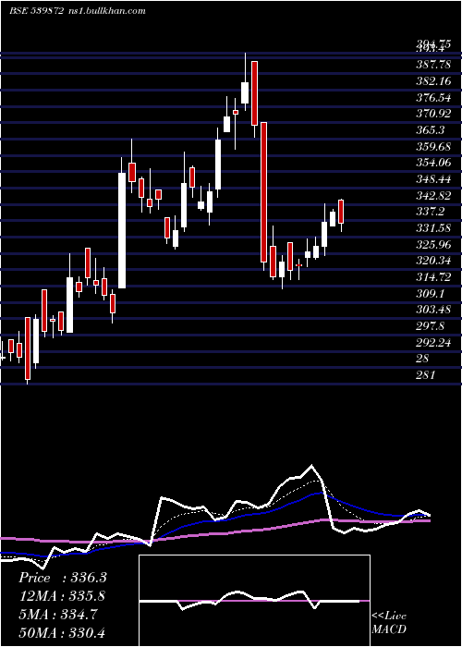Image resolution: width=462 pixels, height=647 pixels.
Task: Click the 382.16 price level label
Action: 433,81
